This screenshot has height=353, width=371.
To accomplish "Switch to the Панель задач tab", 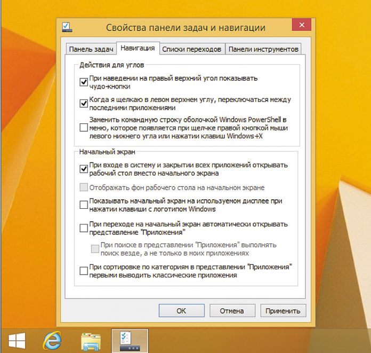I will [91, 49].
